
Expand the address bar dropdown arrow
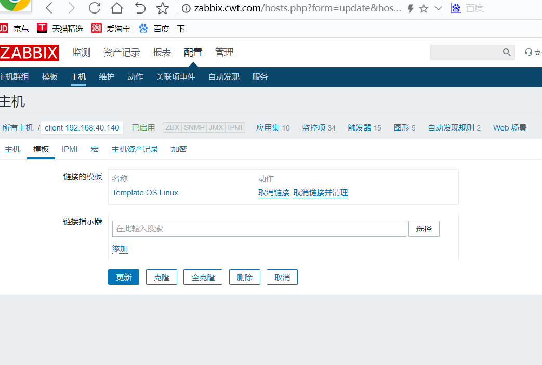pyautogui.click(x=438, y=8)
